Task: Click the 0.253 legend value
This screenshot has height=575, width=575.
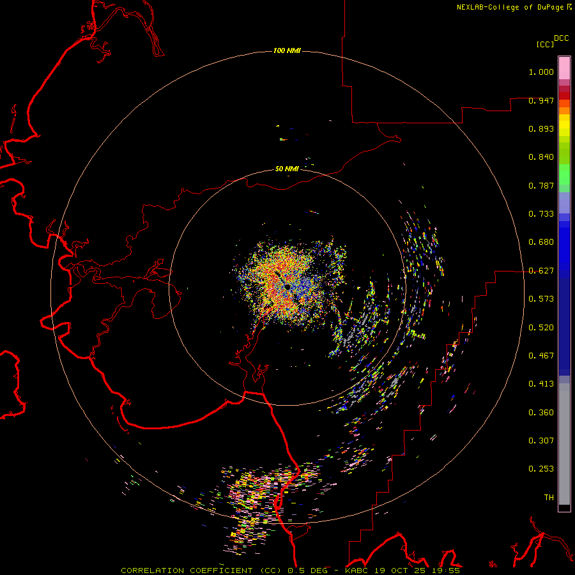Action: [x=541, y=469]
